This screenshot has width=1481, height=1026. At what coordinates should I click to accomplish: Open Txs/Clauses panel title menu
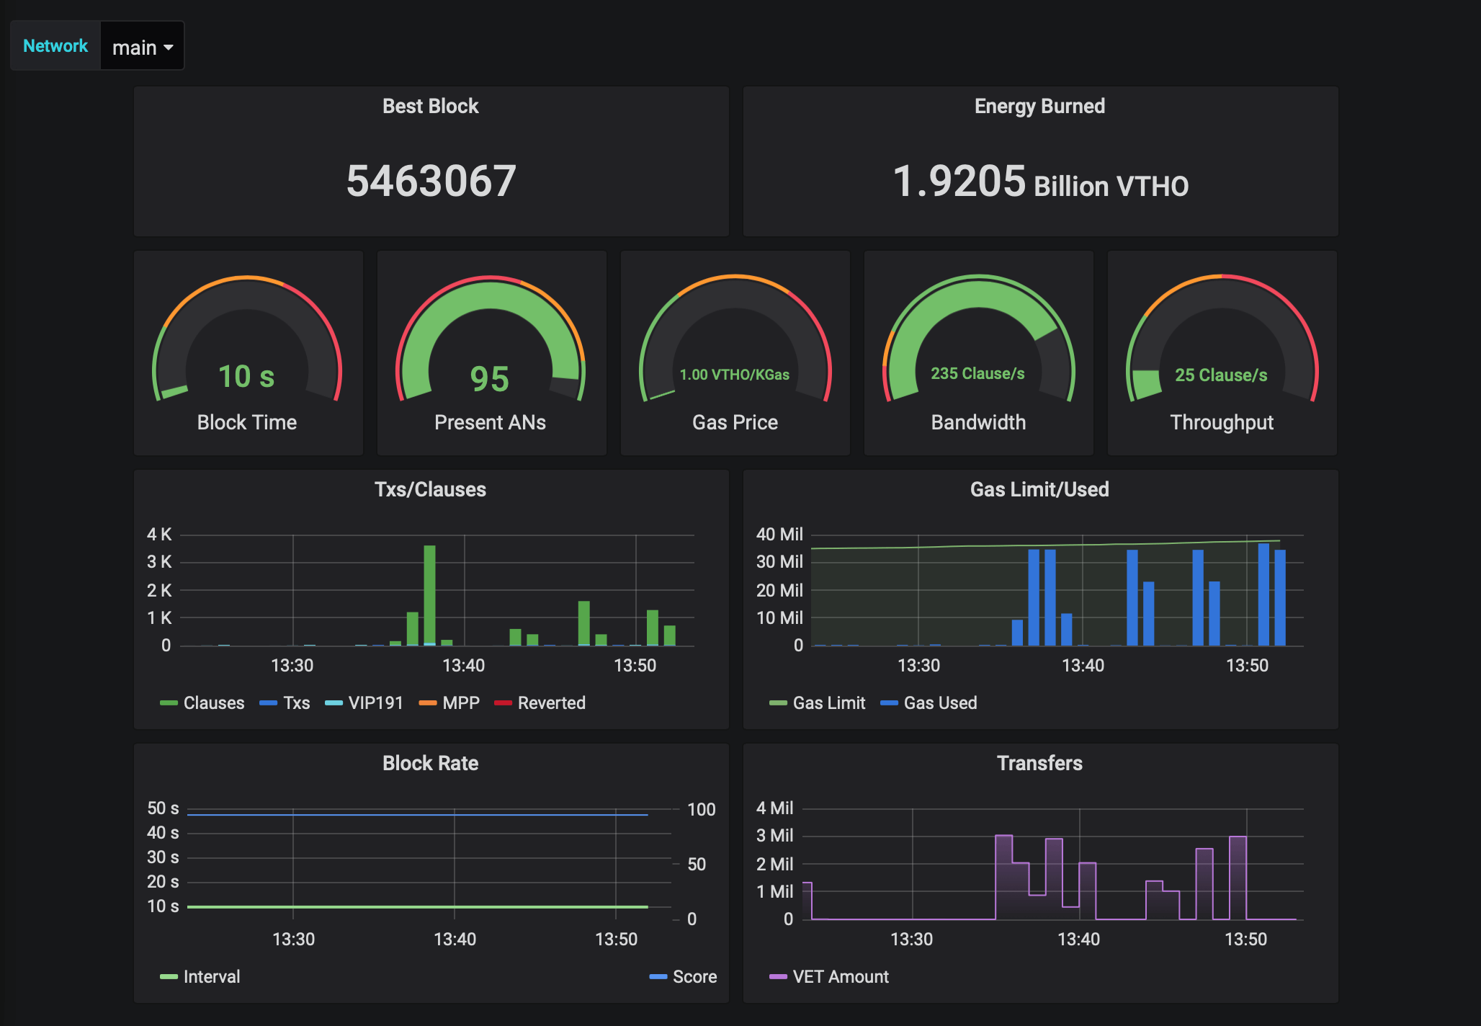(431, 489)
